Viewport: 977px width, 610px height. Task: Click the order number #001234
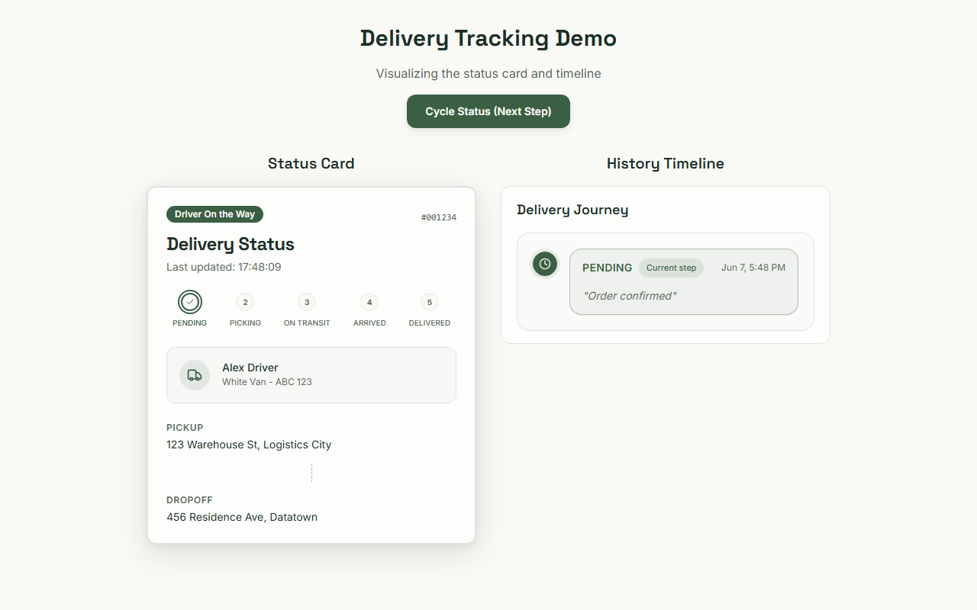pos(439,217)
